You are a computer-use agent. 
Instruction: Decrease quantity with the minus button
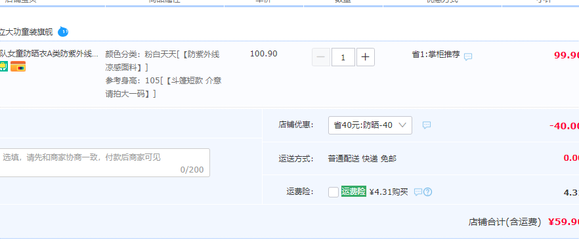[321, 57]
